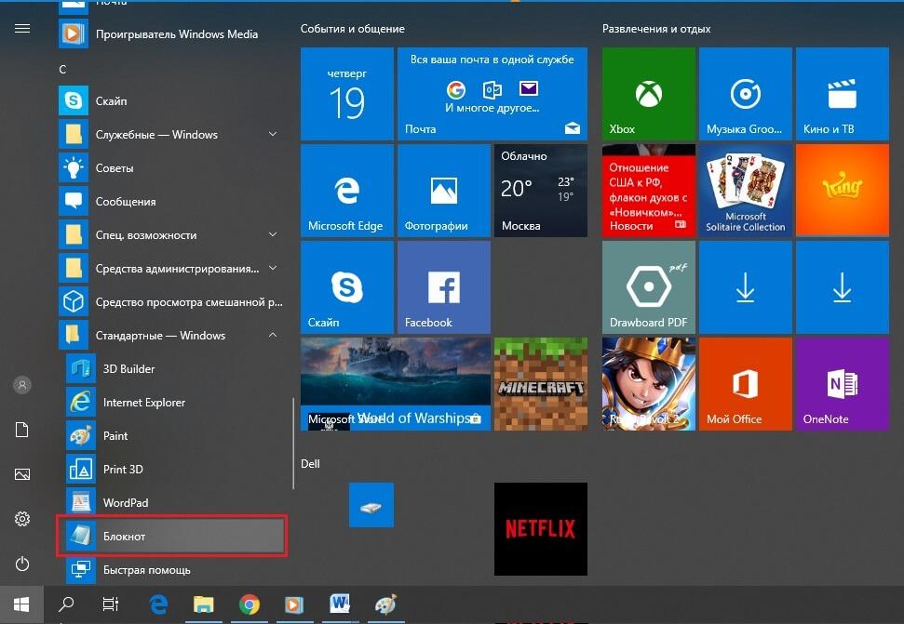
Task: Click the Windows Start button
Action: pos(21,604)
